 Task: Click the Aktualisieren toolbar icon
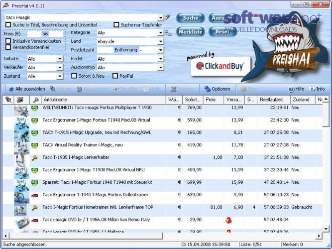[79, 89]
